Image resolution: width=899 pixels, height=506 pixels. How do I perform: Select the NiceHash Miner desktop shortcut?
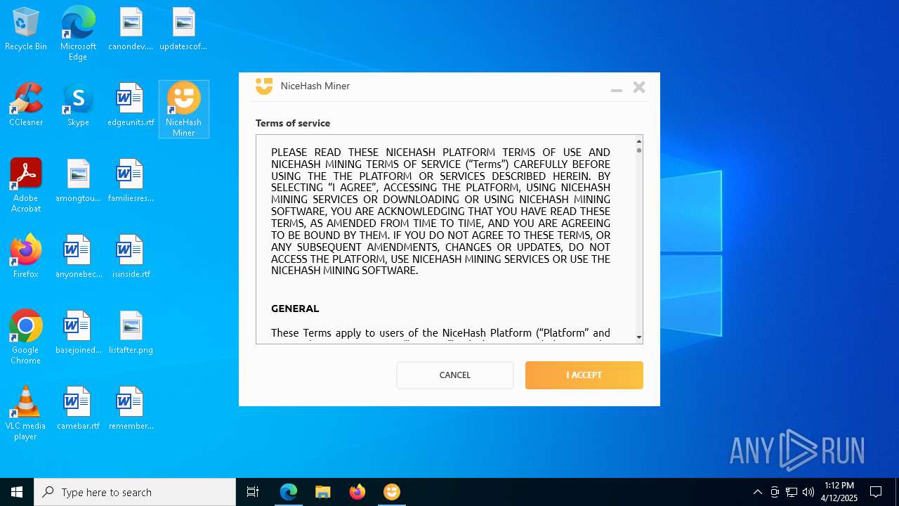click(183, 109)
